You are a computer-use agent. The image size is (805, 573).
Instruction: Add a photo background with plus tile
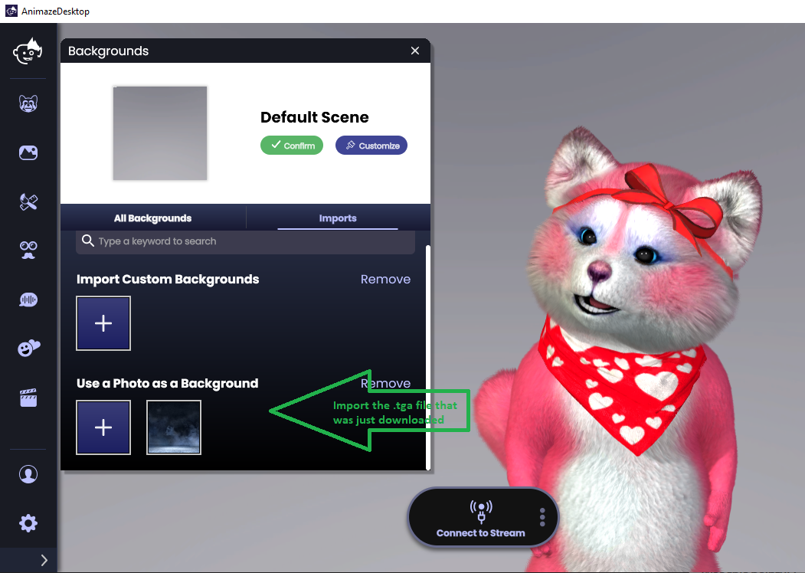click(x=103, y=427)
